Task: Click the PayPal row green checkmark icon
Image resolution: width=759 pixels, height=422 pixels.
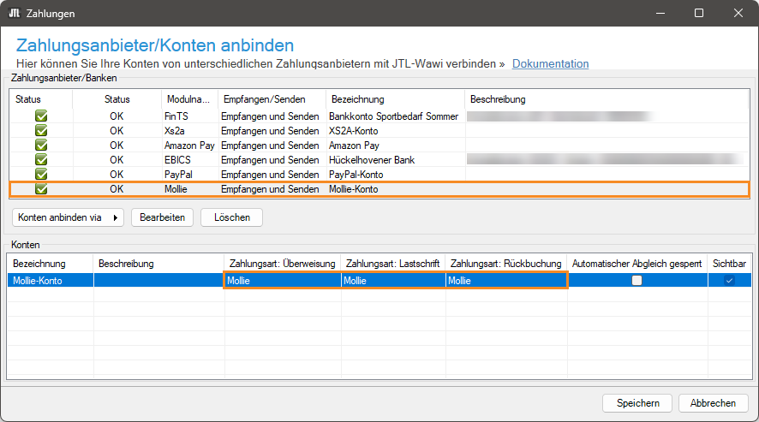Action: (41, 175)
